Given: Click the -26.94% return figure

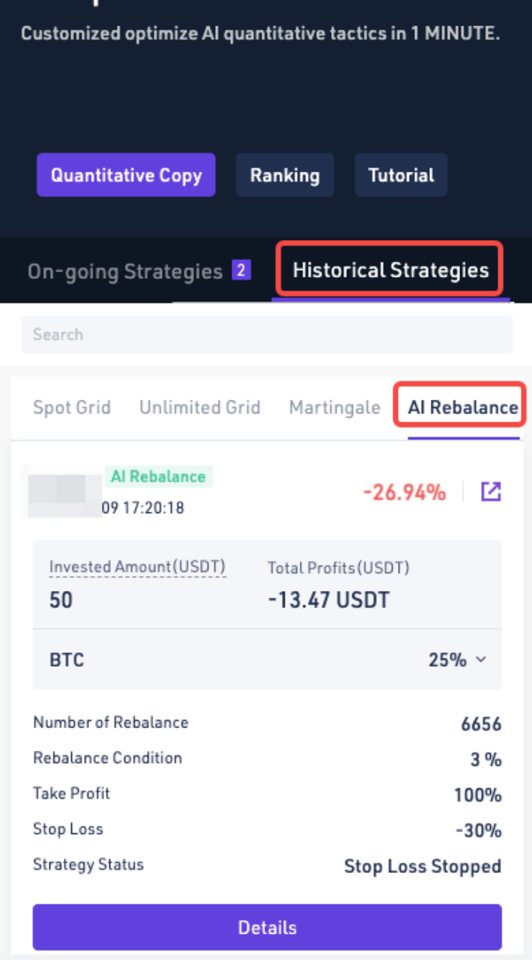Looking at the screenshot, I should click(405, 493).
